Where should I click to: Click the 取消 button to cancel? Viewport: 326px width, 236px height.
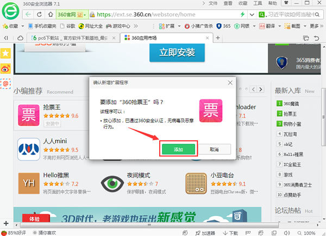(214, 149)
